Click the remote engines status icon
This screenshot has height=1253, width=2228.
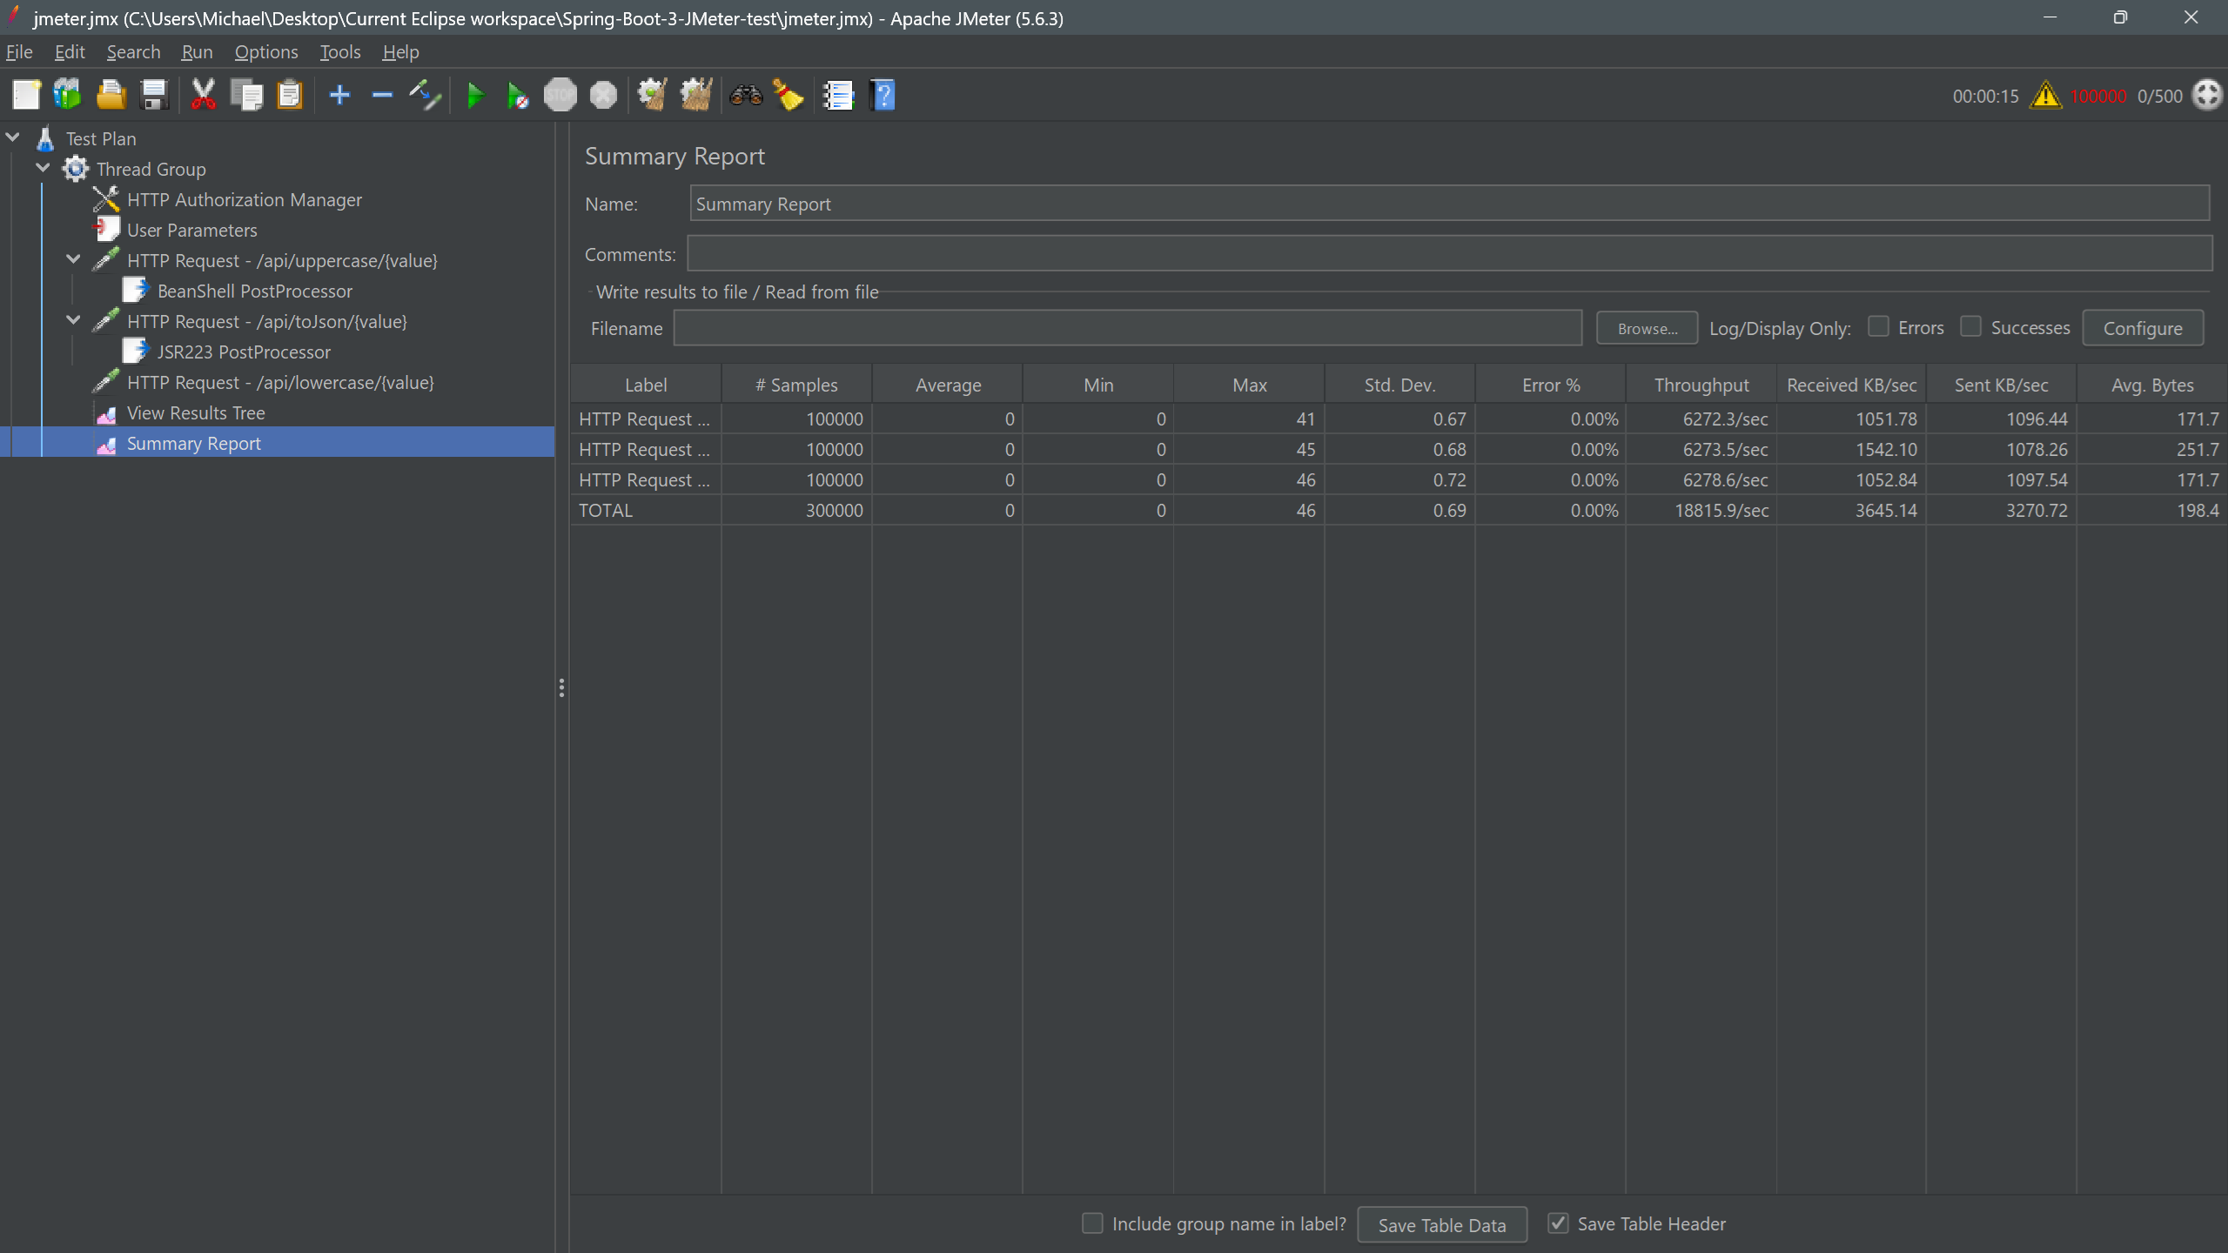point(2208,95)
